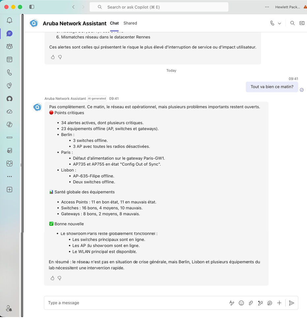The height and width of the screenshot is (319, 307).
Task: Click the Aruba Network Assistant chat title
Action: pos(75,23)
